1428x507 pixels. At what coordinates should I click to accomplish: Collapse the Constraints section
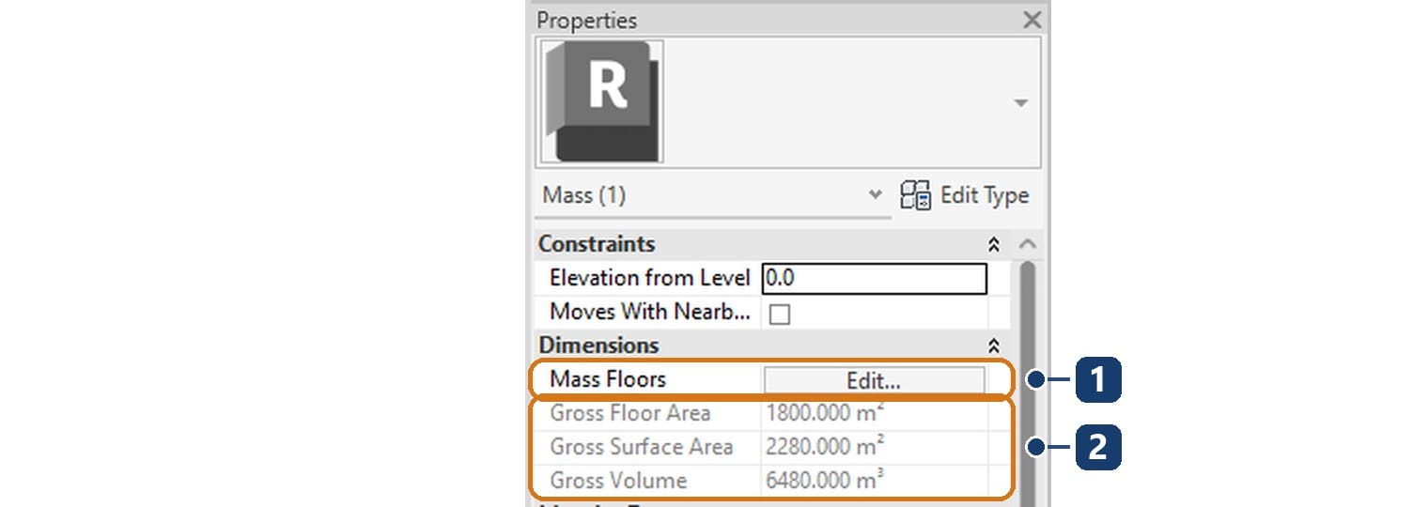pyautogui.click(x=993, y=244)
